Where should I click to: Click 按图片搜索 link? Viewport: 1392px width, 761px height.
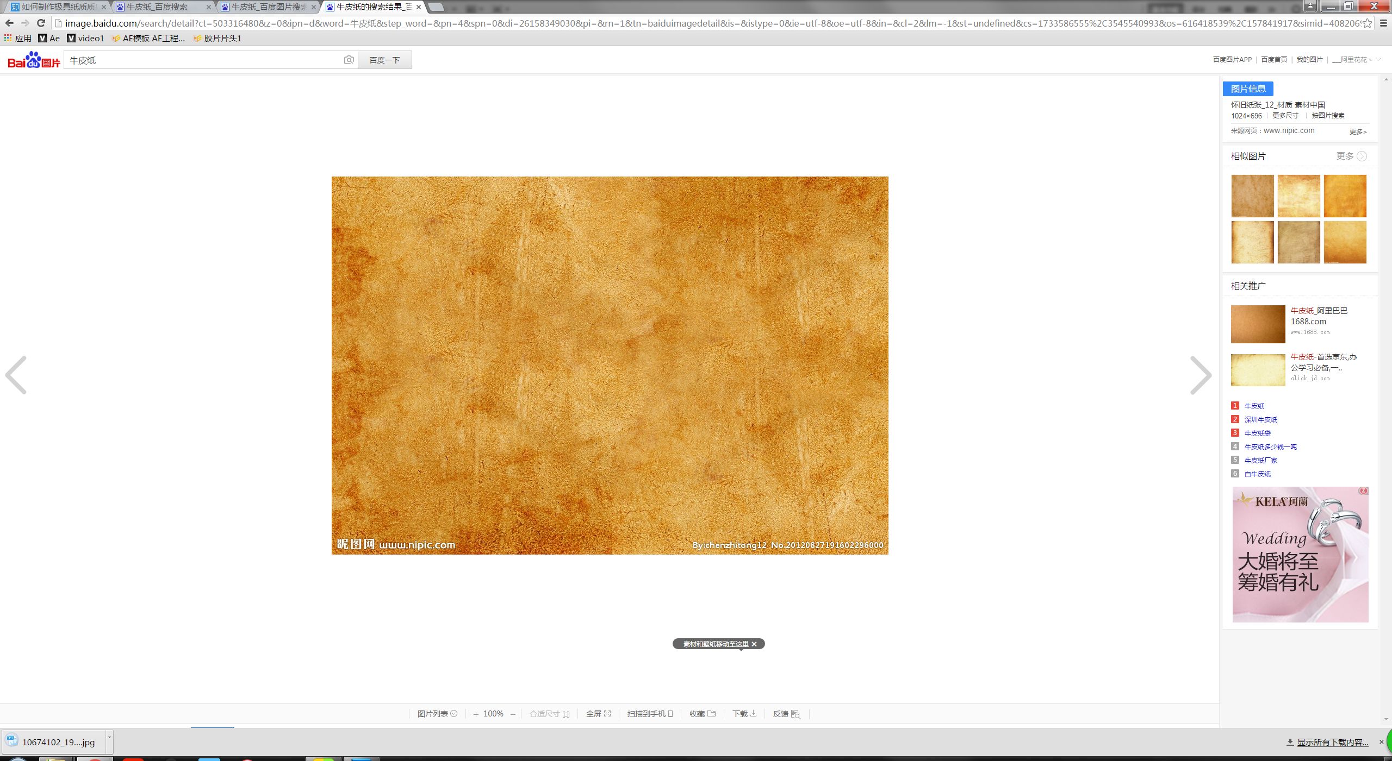pos(1328,116)
